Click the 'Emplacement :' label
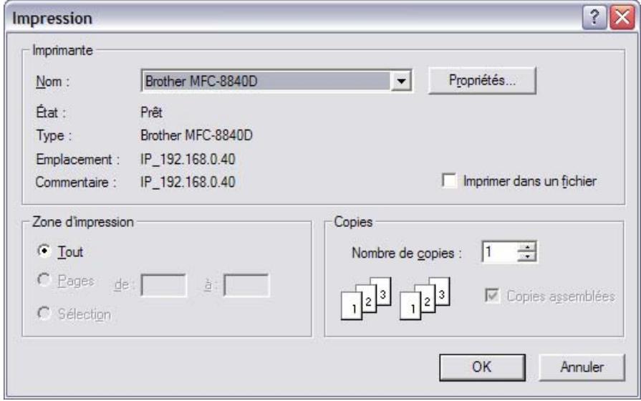This screenshot has height=401, width=641. 77,159
